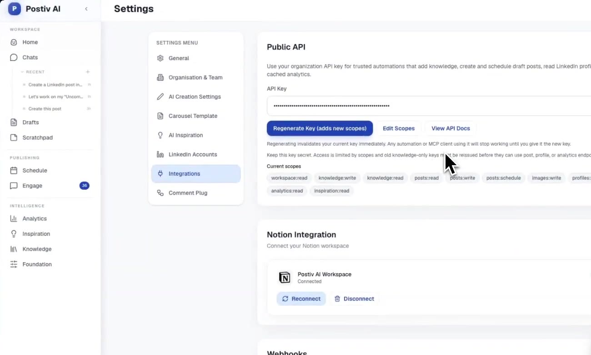Click the Edit Scopes button

coord(399,128)
